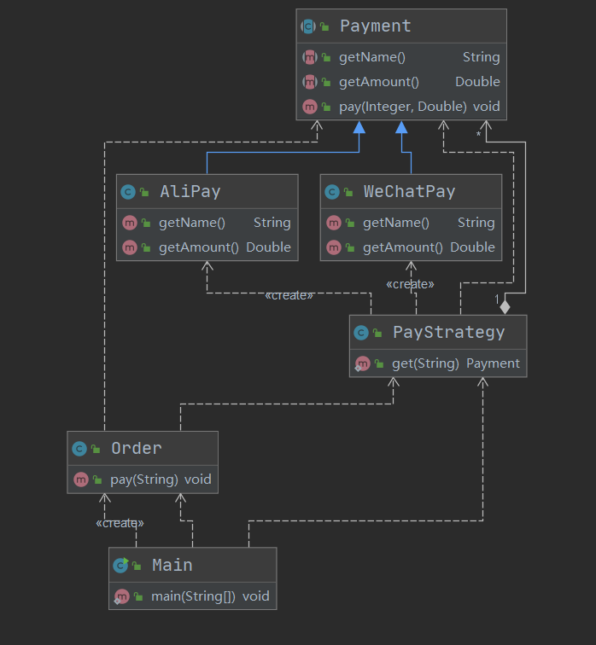Click the method icon of Payment getAmount()
The width and height of the screenshot is (596, 645).
tap(309, 82)
